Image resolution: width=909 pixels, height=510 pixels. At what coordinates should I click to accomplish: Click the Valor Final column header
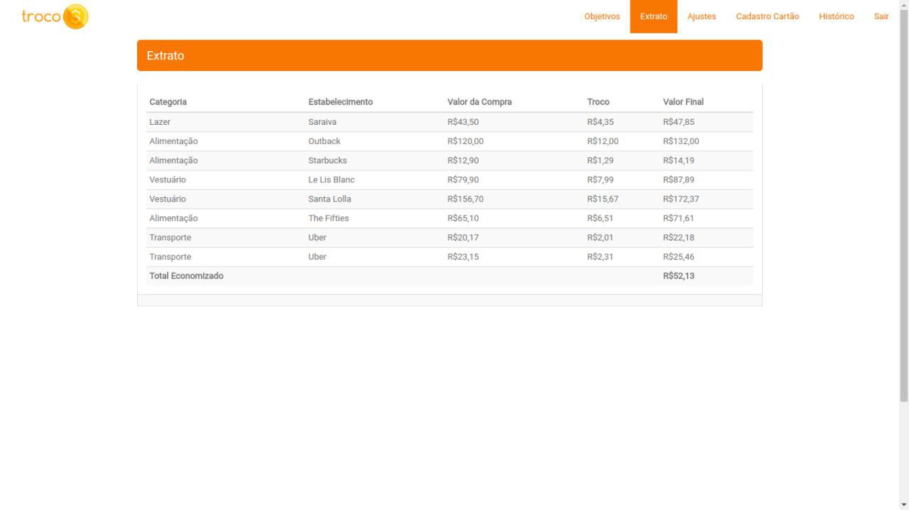[x=683, y=102]
